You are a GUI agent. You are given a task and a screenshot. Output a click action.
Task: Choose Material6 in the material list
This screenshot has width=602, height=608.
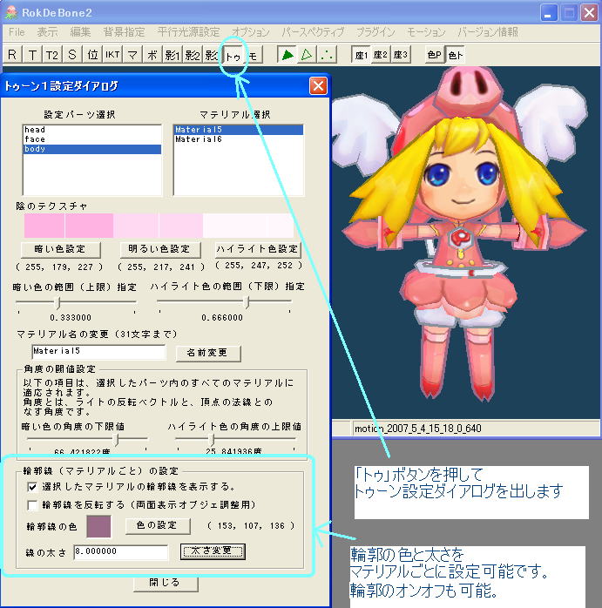199,139
